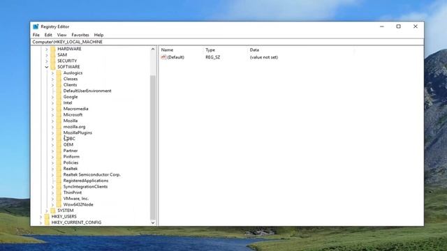Click the string value icon beside (Default)
The width and height of the screenshot is (447, 251).
163,57
